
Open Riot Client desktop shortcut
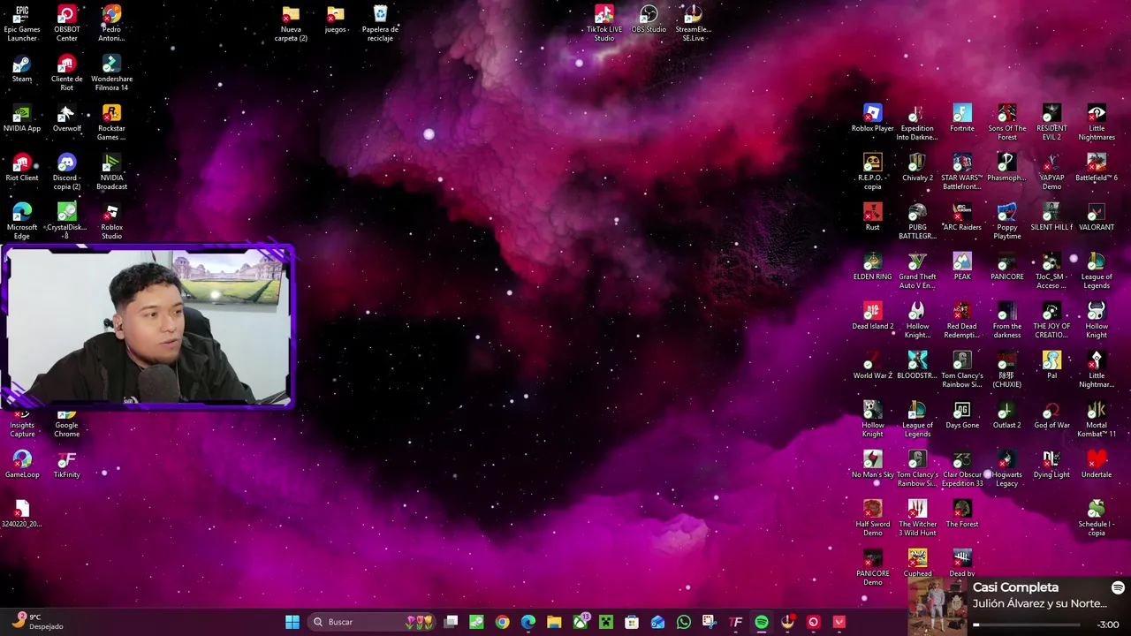coord(22,167)
